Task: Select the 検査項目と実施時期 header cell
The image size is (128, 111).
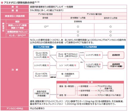Action: pyautogui.click(x=15, y=16)
